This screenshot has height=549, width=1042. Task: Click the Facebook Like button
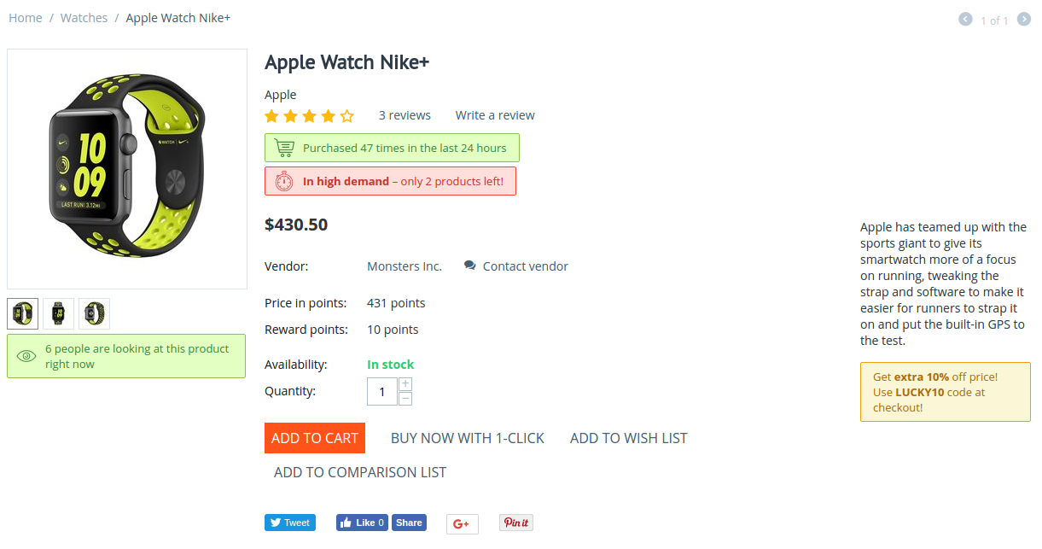click(x=363, y=523)
